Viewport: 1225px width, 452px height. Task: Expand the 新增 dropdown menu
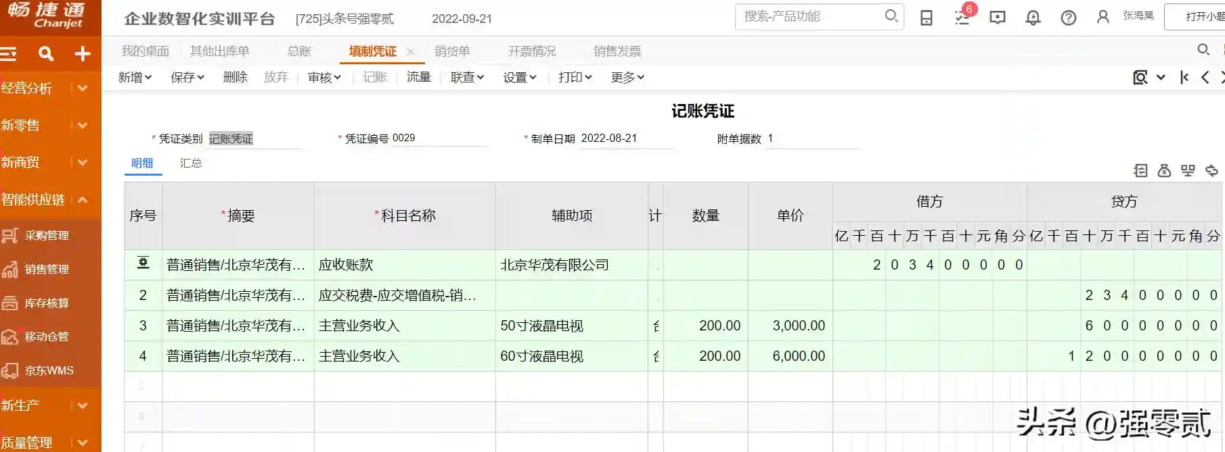(135, 77)
